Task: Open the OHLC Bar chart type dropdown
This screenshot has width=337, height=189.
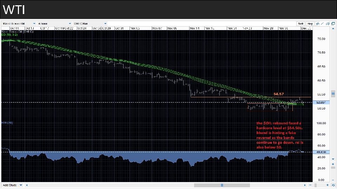Action: (90, 23)
